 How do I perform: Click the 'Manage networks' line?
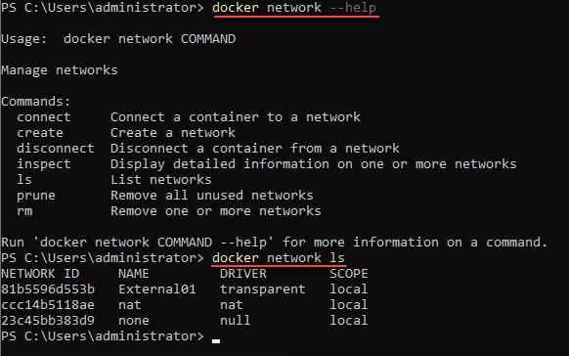(60, 70)
